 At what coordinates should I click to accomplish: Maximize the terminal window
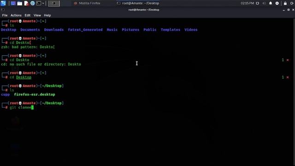(289, 10)
